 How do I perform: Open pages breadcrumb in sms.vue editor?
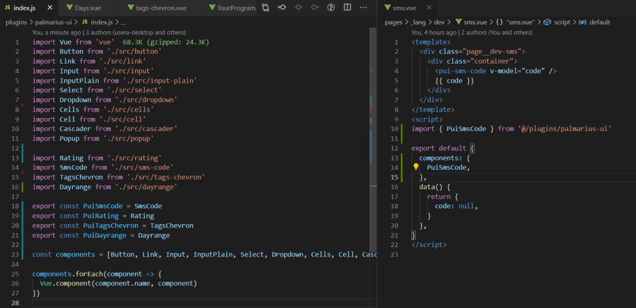pyautogui.click(x=394, y=22)
